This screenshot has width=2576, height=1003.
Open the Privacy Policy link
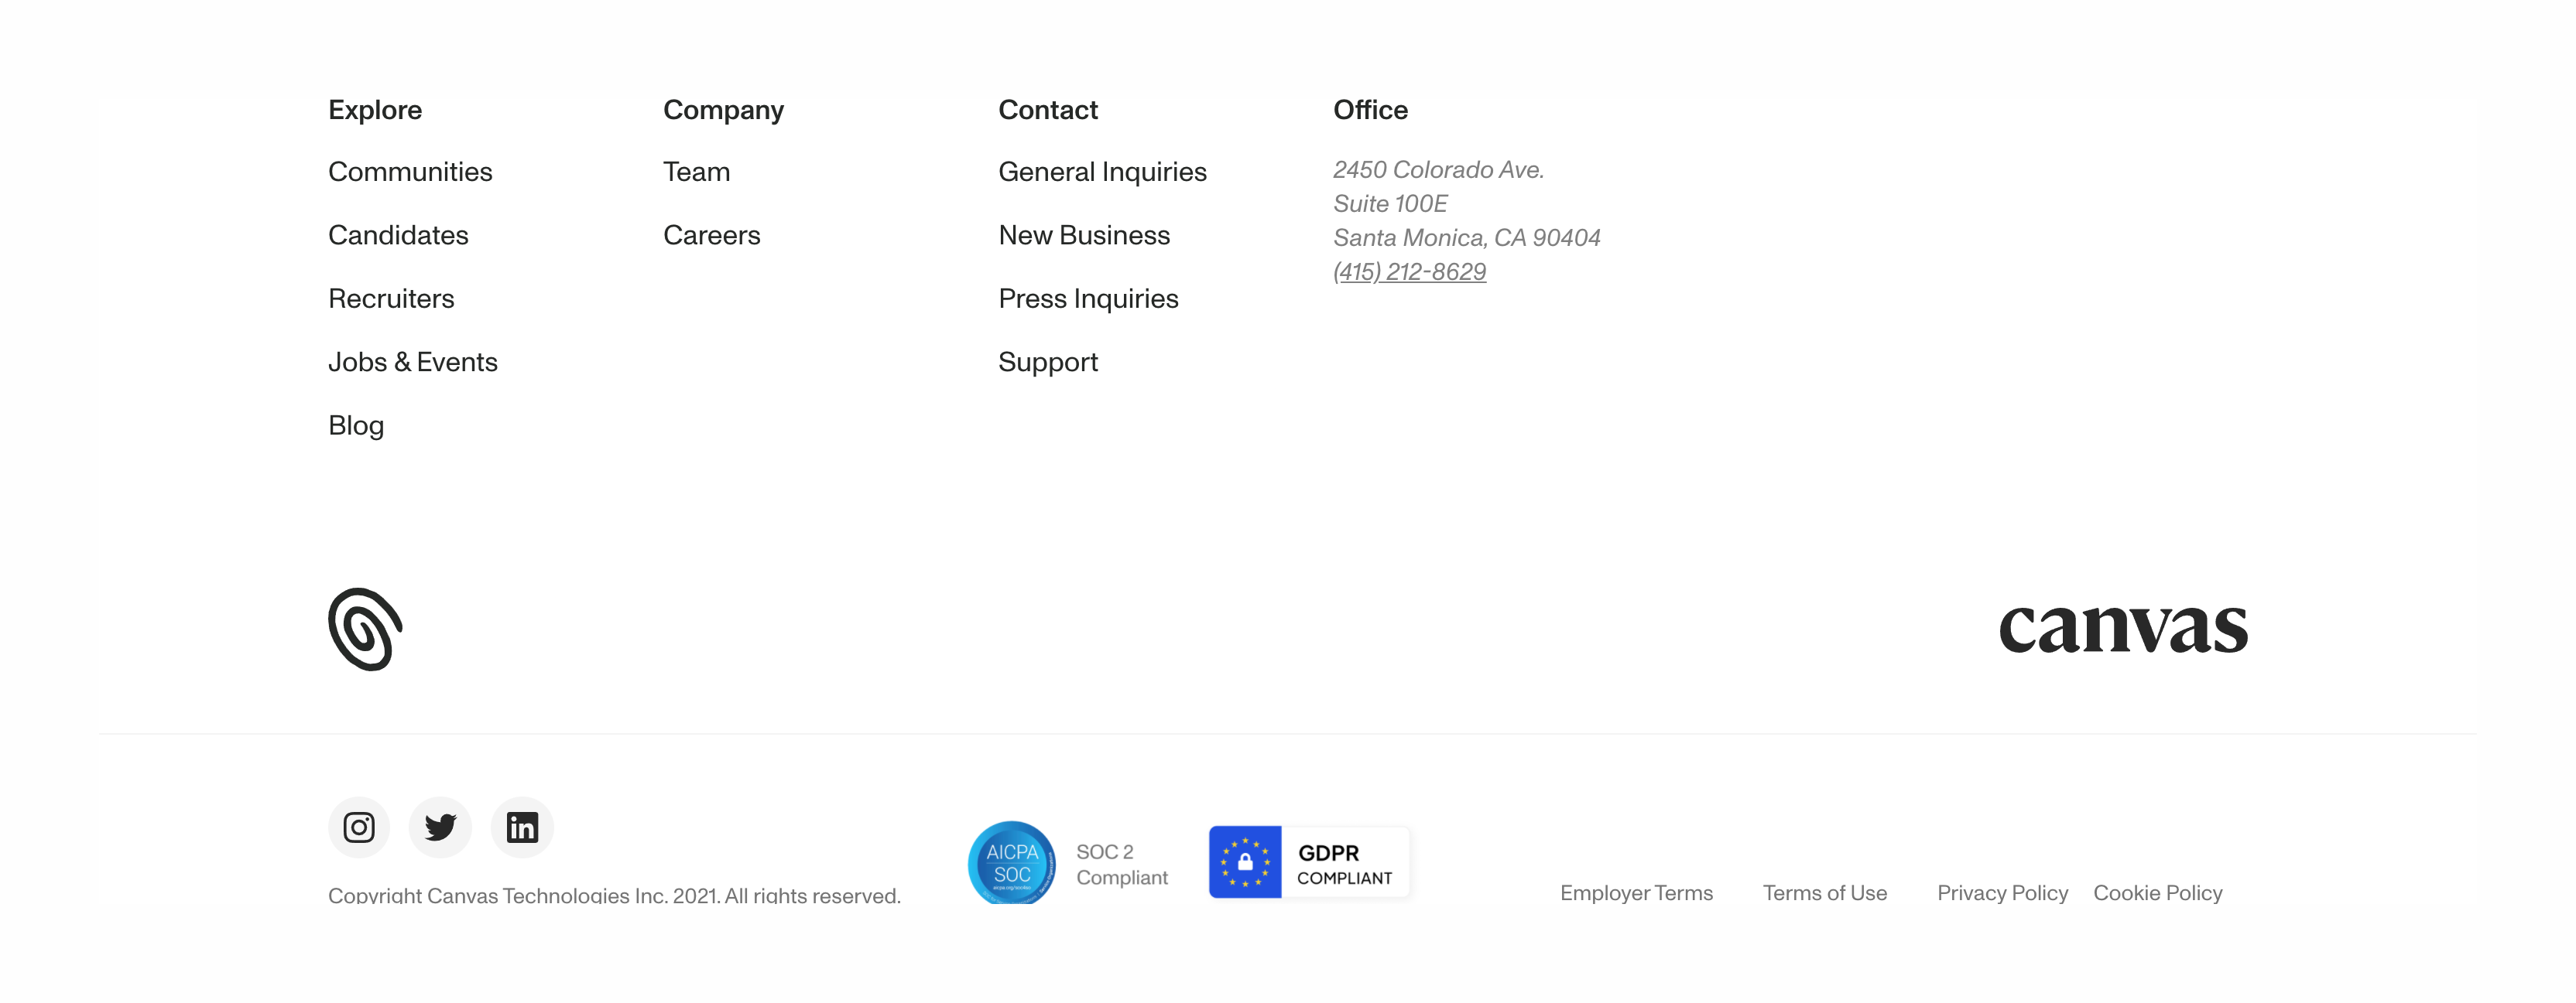click(2002, 893)
